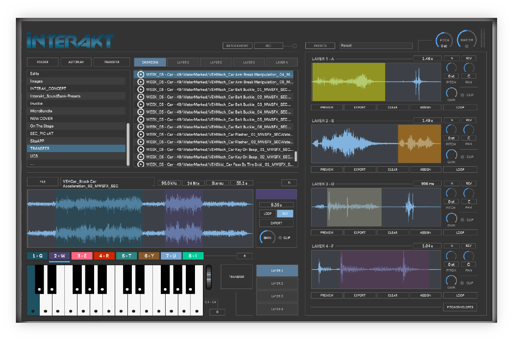The image size is (513, 341).
Task: Click the FOLDER button
Action: (43, 62)
